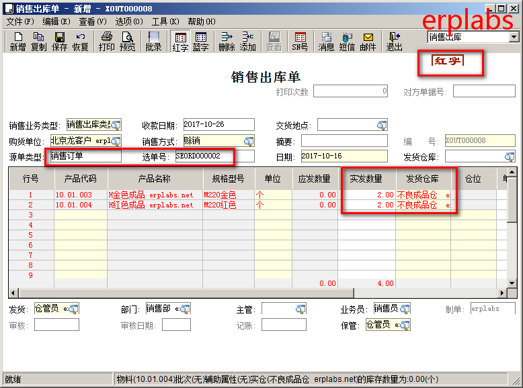Click the 收款日期 date field
Image resolution: width=523 pixels, height=388 pixels.
218,125
